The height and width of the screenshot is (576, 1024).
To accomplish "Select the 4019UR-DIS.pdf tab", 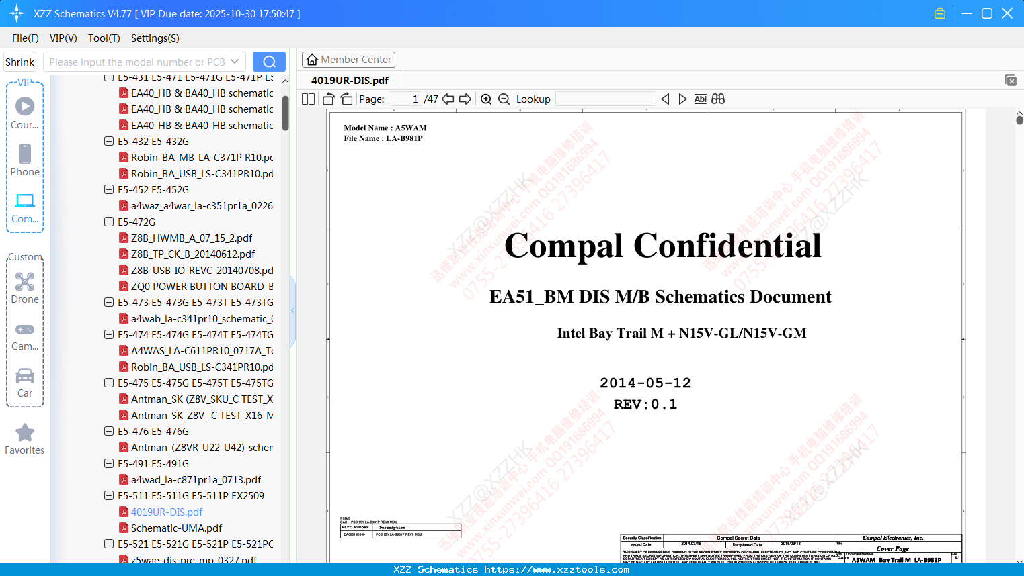I will pos(350,81).
